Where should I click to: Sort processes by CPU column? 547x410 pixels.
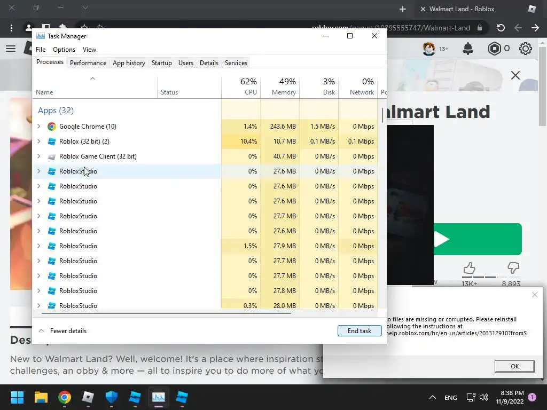[x=241, y=86]
